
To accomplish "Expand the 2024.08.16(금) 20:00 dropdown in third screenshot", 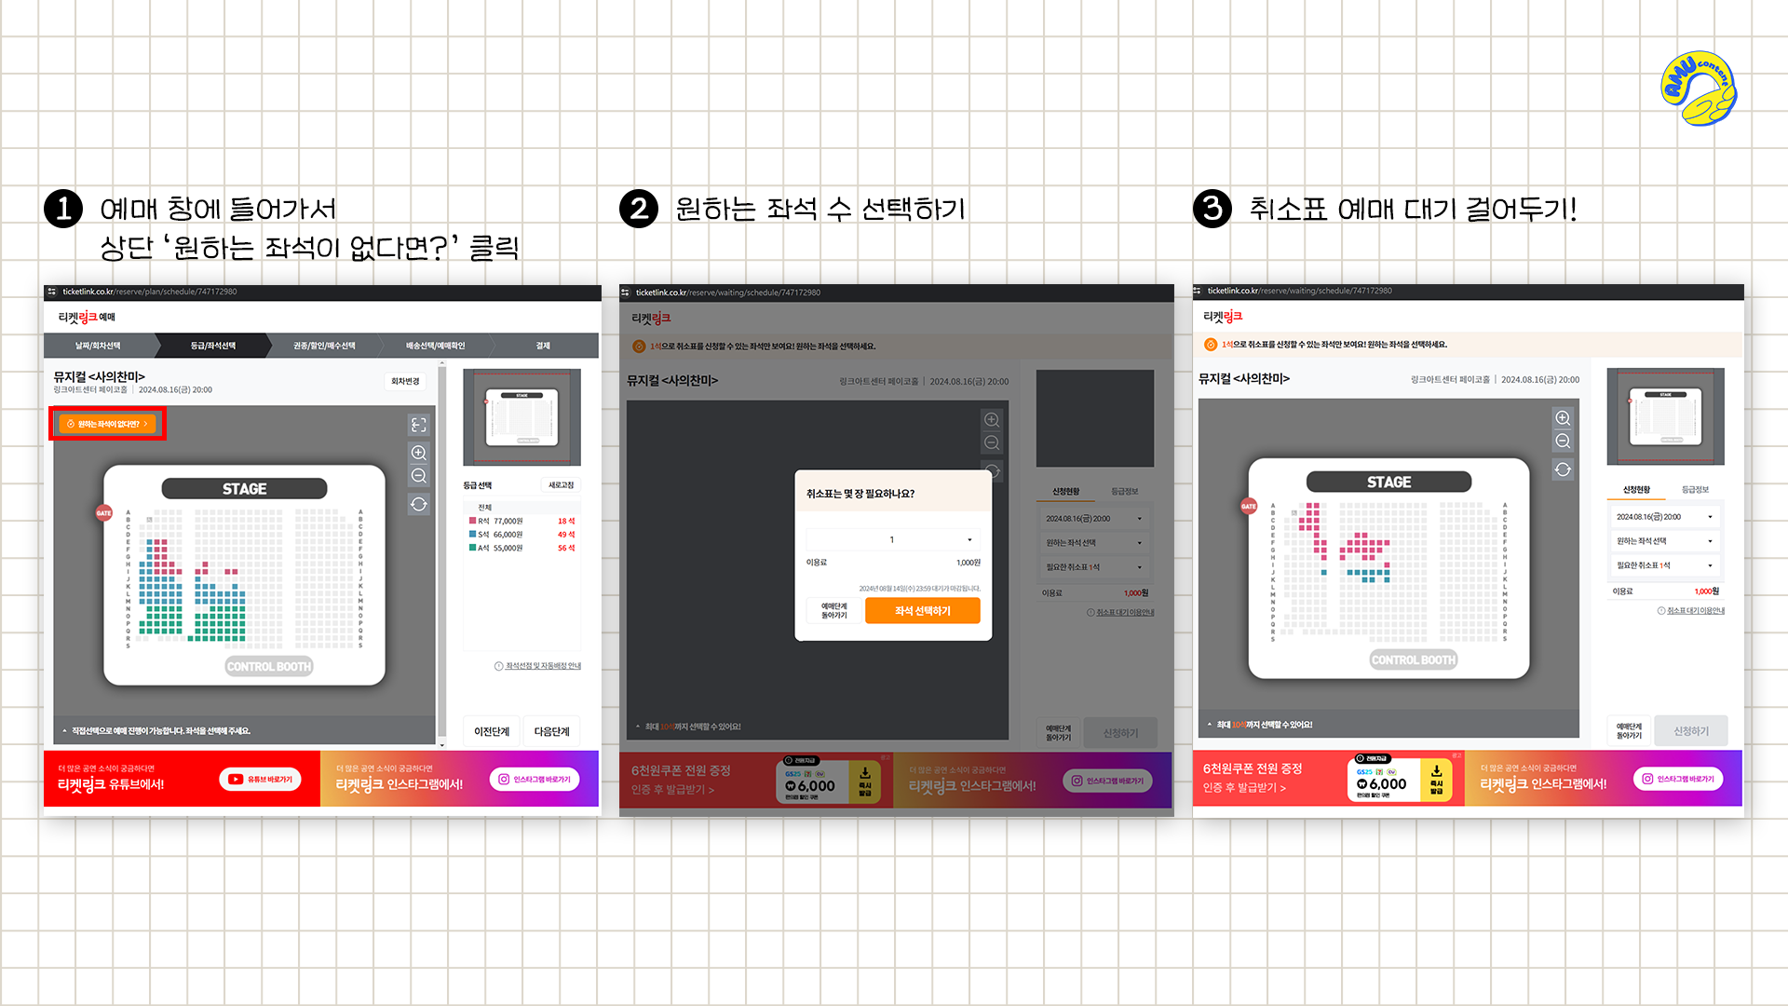I will [1664, 517].
